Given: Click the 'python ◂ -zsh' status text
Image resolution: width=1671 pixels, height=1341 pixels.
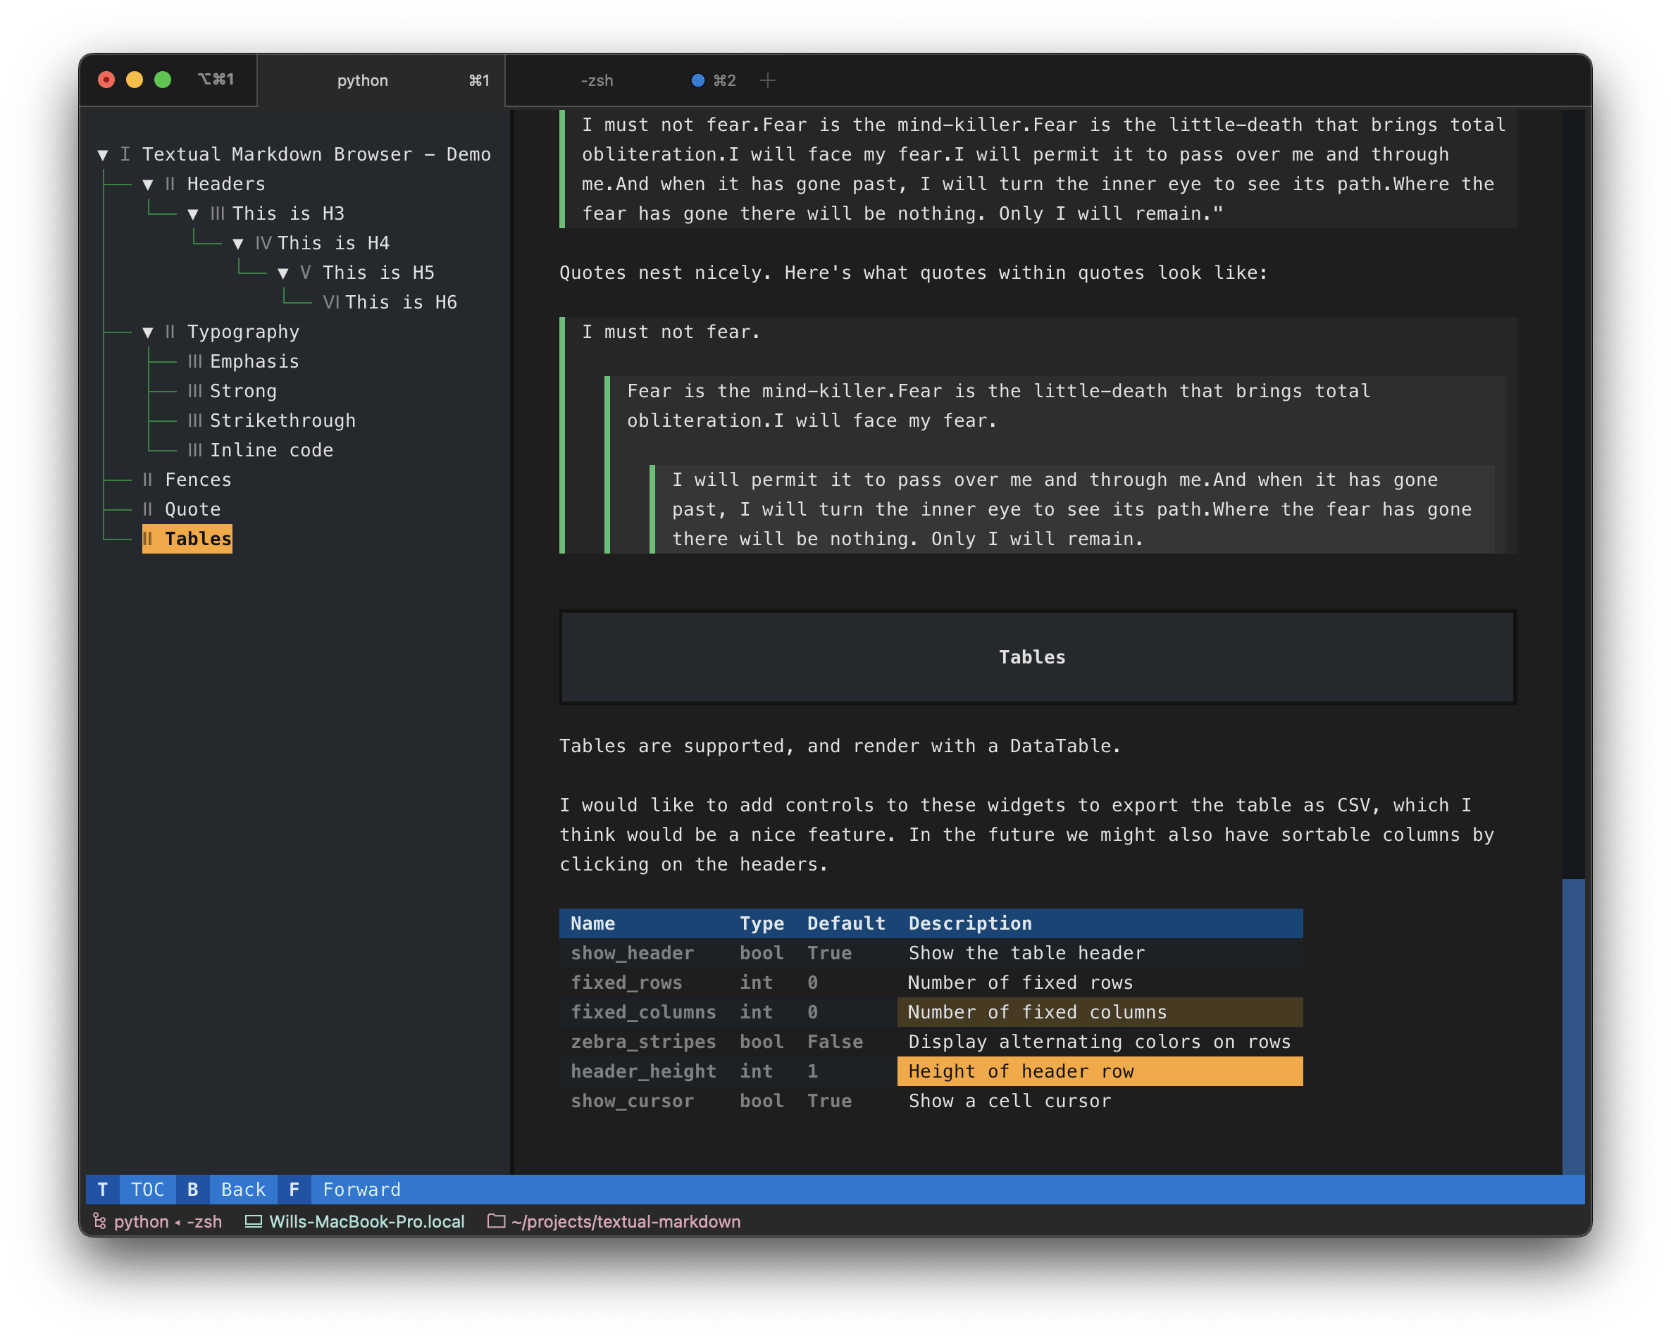Looking at the screenshot, I should coord(168,1221).
